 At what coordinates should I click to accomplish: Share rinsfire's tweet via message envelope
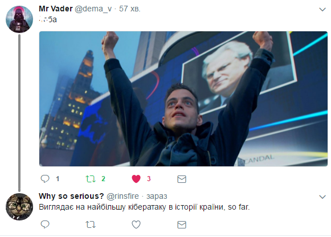182,225
